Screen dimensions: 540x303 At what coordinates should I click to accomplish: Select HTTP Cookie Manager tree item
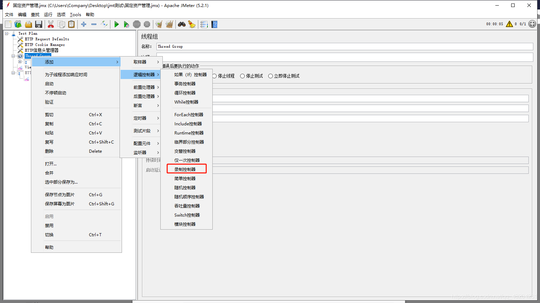[x=45, y=45]
